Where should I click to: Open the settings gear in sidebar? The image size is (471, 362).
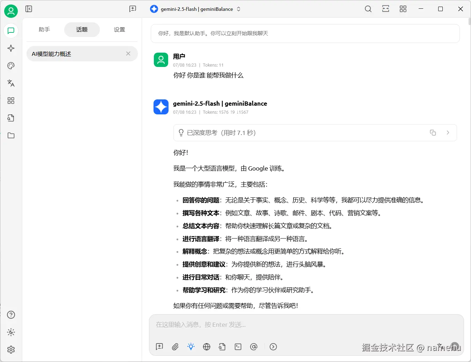pos(11,349)
